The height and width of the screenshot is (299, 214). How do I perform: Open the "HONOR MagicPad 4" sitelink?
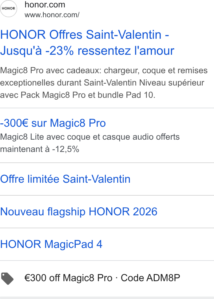click(x=51, y=244)
